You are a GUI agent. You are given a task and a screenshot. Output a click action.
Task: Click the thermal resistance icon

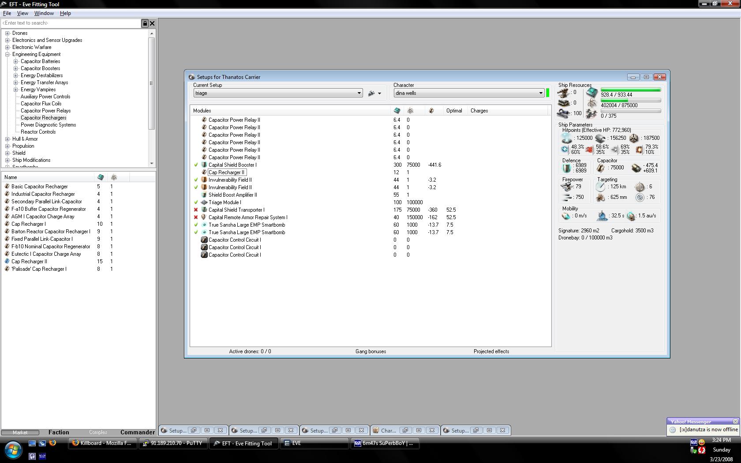589,149
